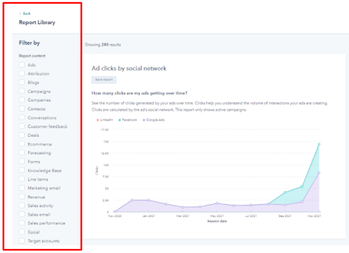Check the Forecasting filter checkbox
This screenshot has height=253, width=349.
click(x=22, y=153)
